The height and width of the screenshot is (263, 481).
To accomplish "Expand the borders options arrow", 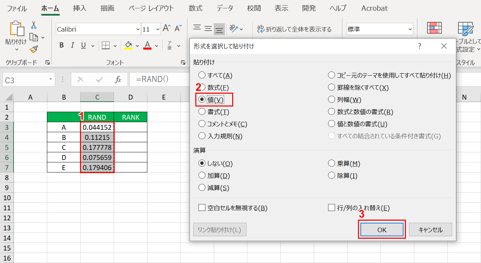I will pyautogui.click(x=115, y=45).
